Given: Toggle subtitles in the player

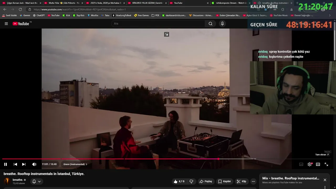Looking at the screenshot, I should (x=301, y=164).
